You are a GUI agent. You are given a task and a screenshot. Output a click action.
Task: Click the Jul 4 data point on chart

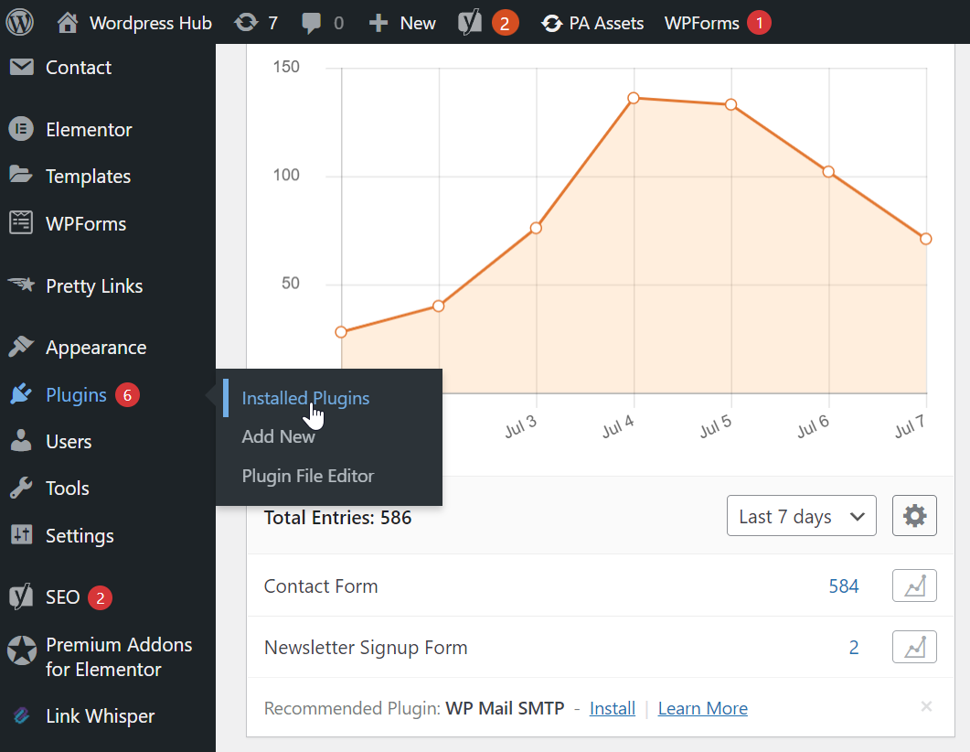tap(633, 99)
